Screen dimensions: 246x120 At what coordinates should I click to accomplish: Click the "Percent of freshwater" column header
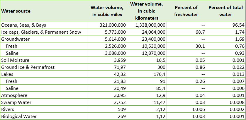[x=186, y=11]
